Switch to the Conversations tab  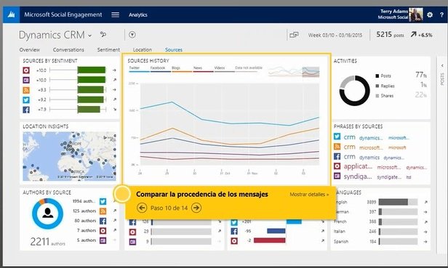point(68,49)
